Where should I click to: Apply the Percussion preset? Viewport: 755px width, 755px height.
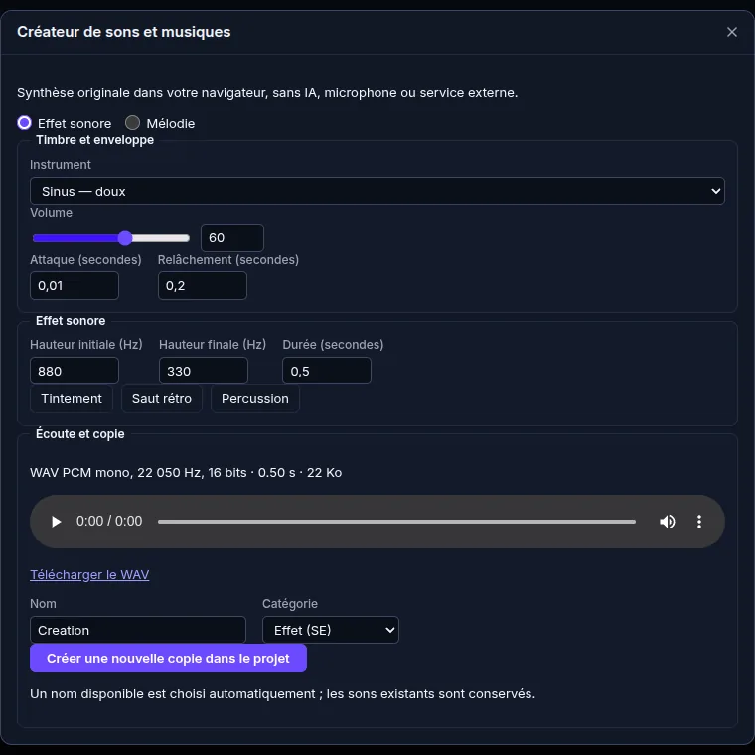255,398
